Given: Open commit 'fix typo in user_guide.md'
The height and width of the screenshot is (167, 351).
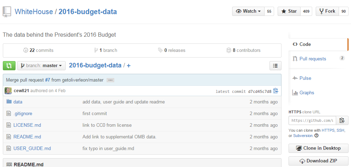Looking at the screenshot, I should (x=108, y=148).
